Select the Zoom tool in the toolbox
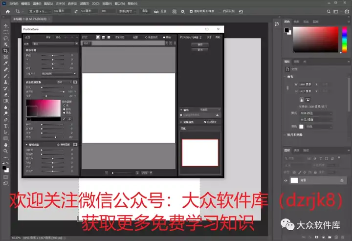This screenshot has width=352, height=241. coord(5,151)
